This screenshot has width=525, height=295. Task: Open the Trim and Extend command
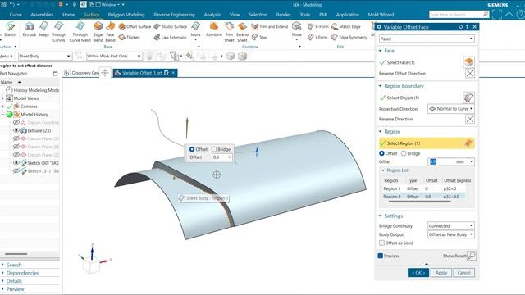click(270, 26)
